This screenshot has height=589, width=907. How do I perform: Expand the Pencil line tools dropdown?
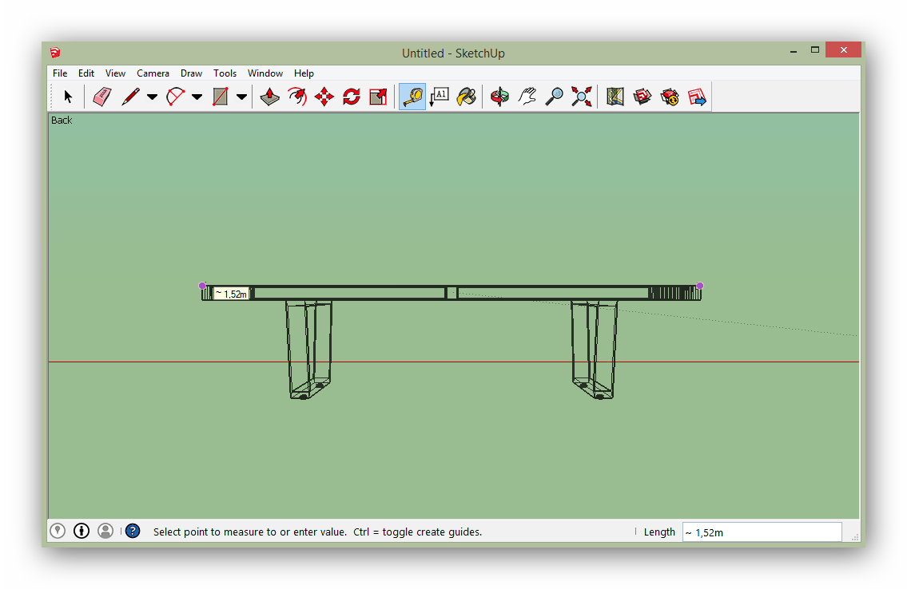click(x=152, y=97)
